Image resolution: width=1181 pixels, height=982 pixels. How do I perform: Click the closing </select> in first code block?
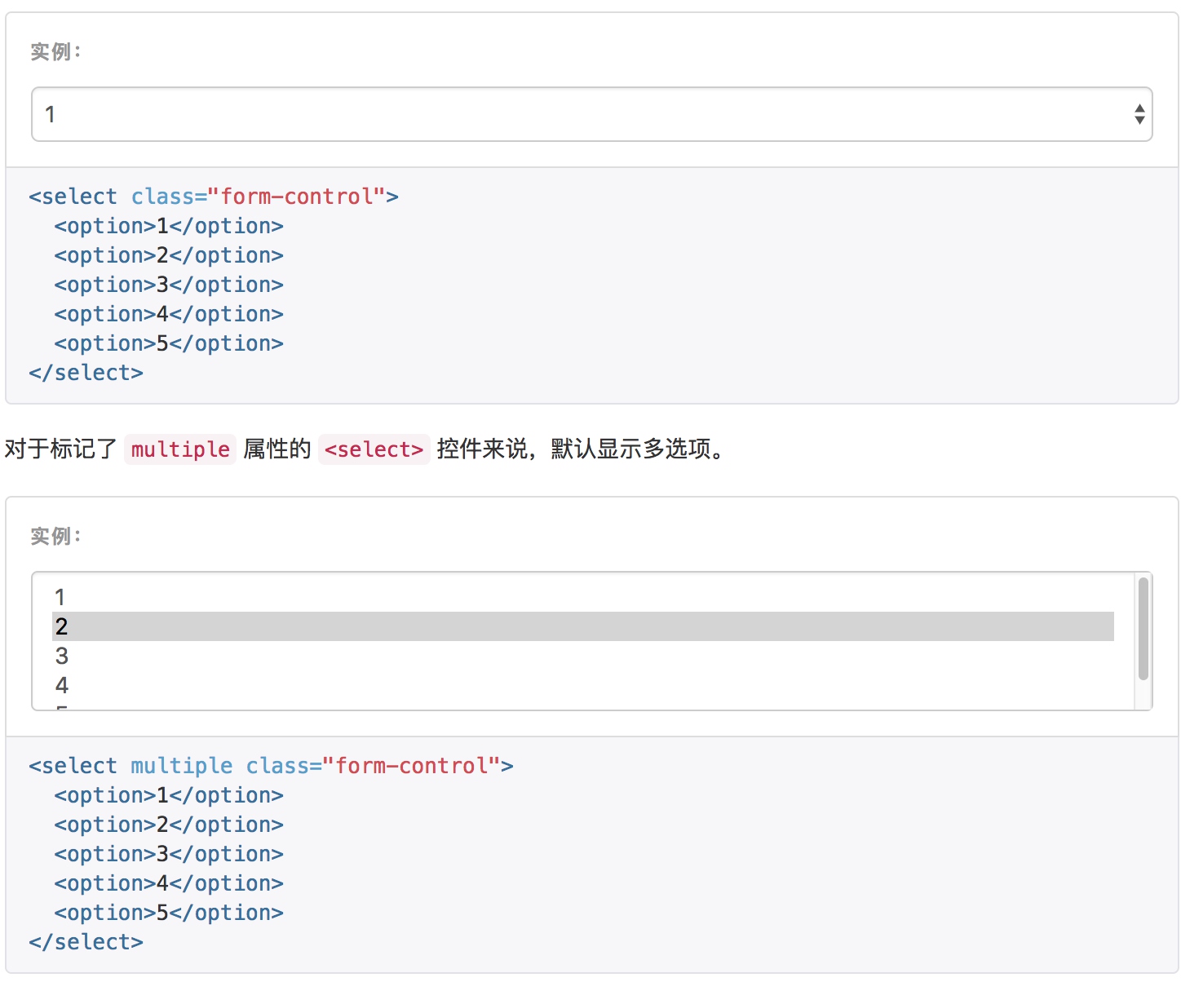[86, 373]
